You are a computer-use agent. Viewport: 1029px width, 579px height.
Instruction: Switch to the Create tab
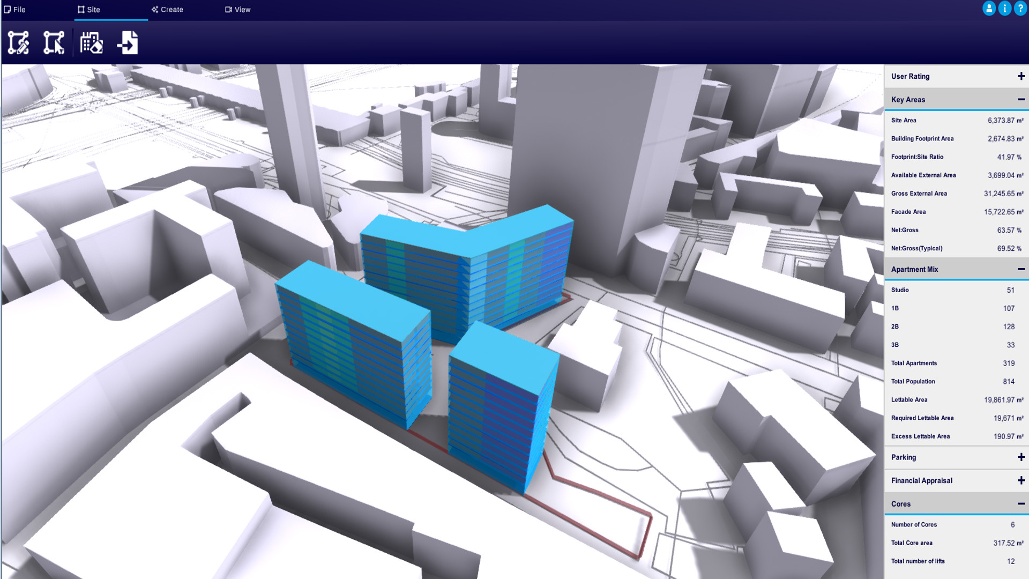click(x=167, y=9)
